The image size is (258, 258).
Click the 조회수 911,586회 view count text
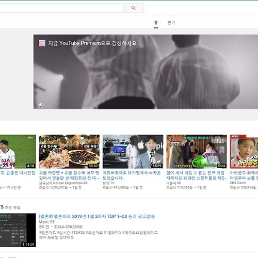click(x=116, y=187)
